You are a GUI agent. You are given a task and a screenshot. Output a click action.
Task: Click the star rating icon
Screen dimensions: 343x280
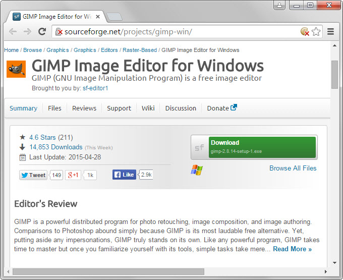[22, 137]
